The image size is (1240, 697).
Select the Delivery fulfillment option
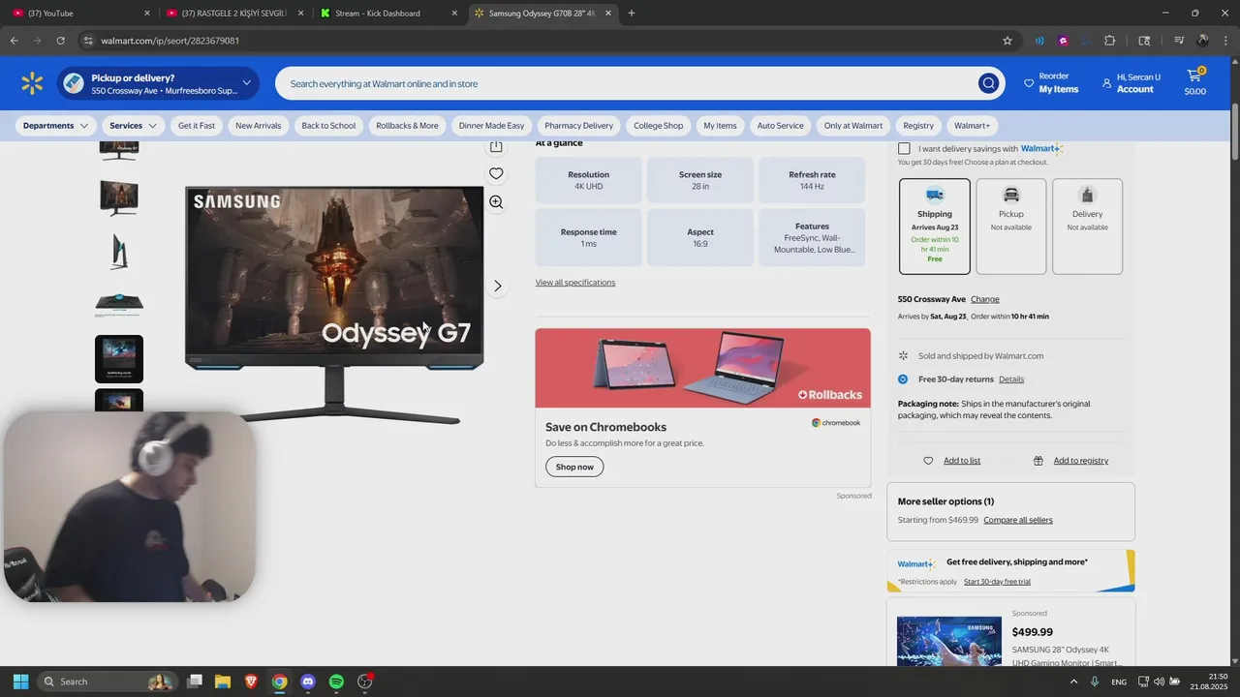pos(1087,227)
